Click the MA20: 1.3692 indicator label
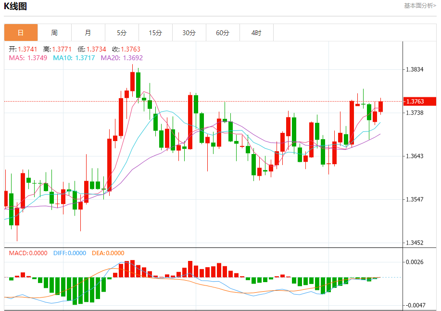Image resolution: width=441 pixels, height=311 pixels. [x=122, y=58]
